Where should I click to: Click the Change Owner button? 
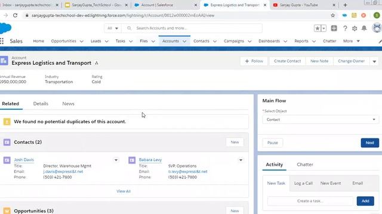click(x=351, y=61)
